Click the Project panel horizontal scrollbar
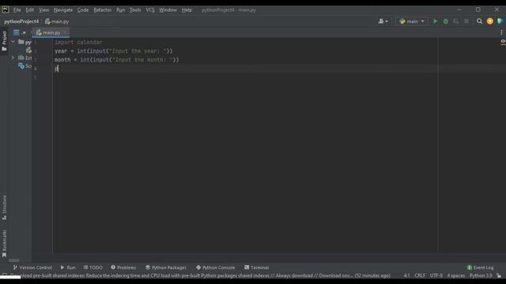This screenshot has width=506, height=284. (x=14, y=260)
